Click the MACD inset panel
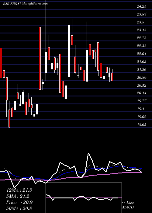This screenshot has width=152, height=213. pyautogui.click(x=84, y=198)
